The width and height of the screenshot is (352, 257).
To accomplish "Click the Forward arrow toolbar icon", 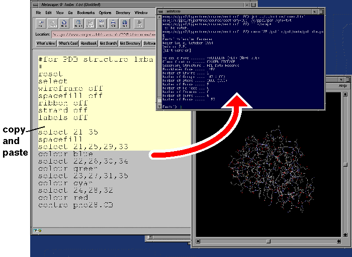I will [x=52, y=23].
